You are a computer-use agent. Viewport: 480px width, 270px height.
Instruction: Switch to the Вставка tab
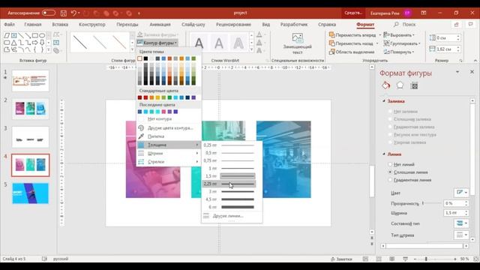[60, 24]
